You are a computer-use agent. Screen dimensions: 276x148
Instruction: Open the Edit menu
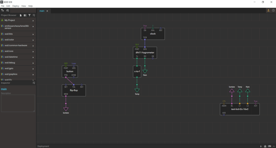coord(8,6)
